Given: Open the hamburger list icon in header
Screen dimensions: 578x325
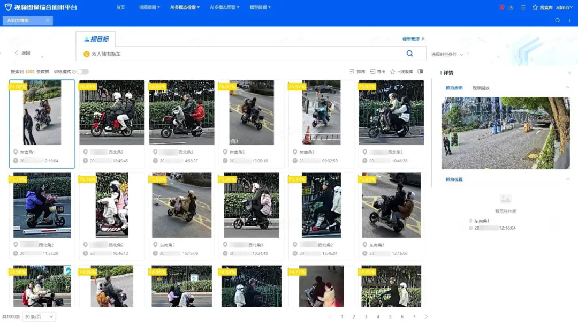Looking at the screenshot, I should (x=523, y=7).
